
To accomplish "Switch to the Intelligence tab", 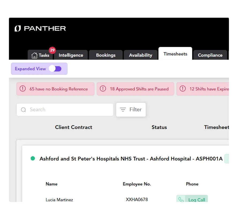I will pyautogui.click(x=71, y=55).
